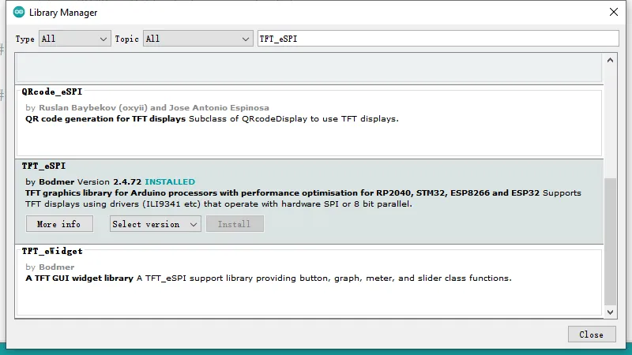Open Select version dropdown for TFT_eSPI
Screen dimensions: 632x355
[x=155, y=224]
